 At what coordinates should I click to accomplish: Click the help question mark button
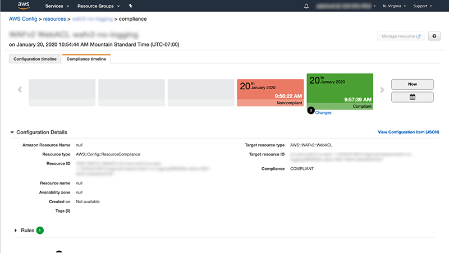434,36
